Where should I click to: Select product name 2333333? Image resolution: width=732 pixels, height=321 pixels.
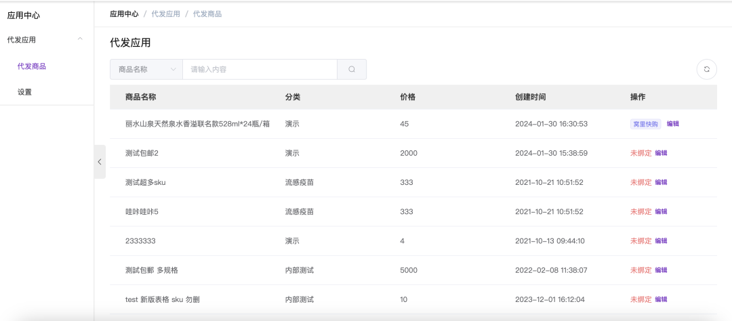click(x=140, y=241)
